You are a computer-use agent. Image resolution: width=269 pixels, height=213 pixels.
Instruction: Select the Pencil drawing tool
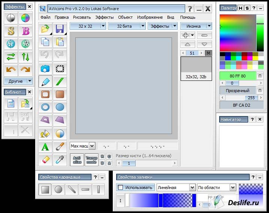click(45, 82)
